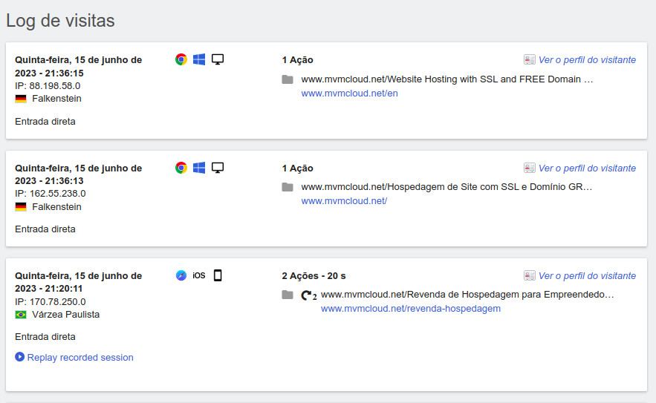Click the visitor profile card icon in the first visit
Screen dimensions: 656x403
click(530, 60)
